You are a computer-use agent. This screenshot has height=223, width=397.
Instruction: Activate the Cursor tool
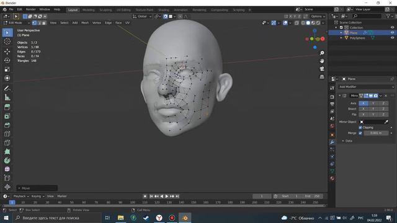[x=7, y=42]
